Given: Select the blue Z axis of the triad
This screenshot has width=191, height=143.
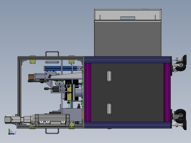Looking at the screenshot, I should 12,134.
